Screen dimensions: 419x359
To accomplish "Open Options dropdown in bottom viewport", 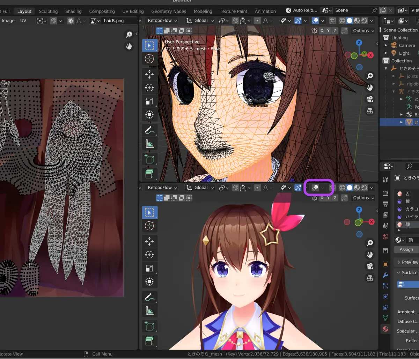I will (x=363, y=198).
